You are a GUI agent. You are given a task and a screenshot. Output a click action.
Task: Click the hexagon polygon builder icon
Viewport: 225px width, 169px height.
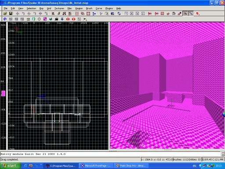tap(39, 19)
